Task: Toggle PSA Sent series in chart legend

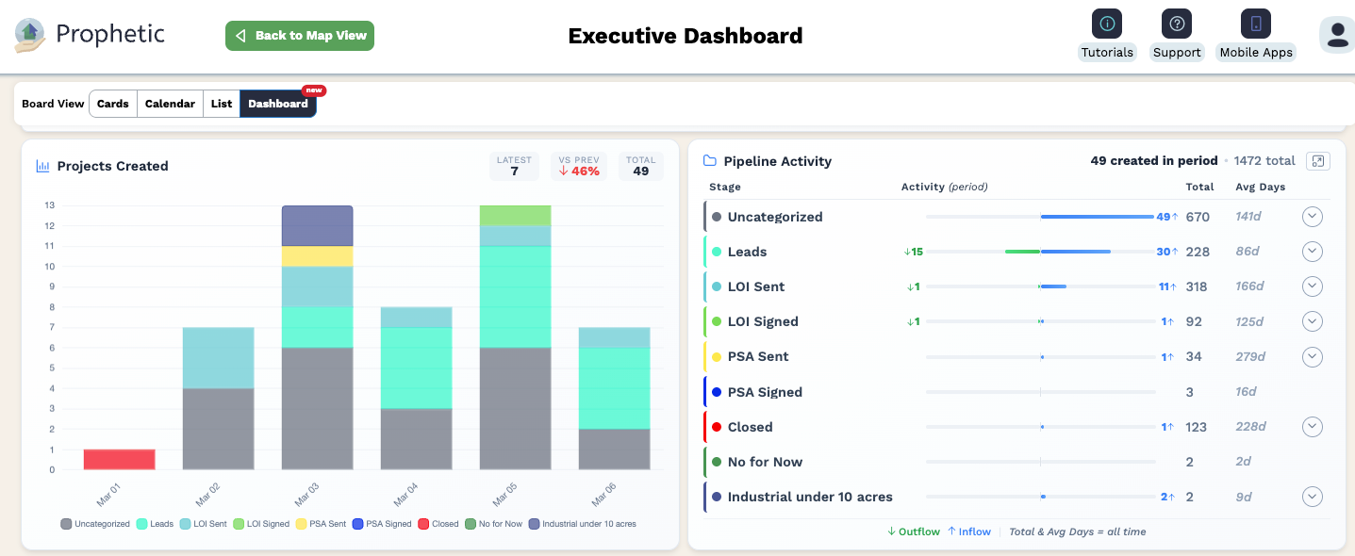Action: point(321,524)
